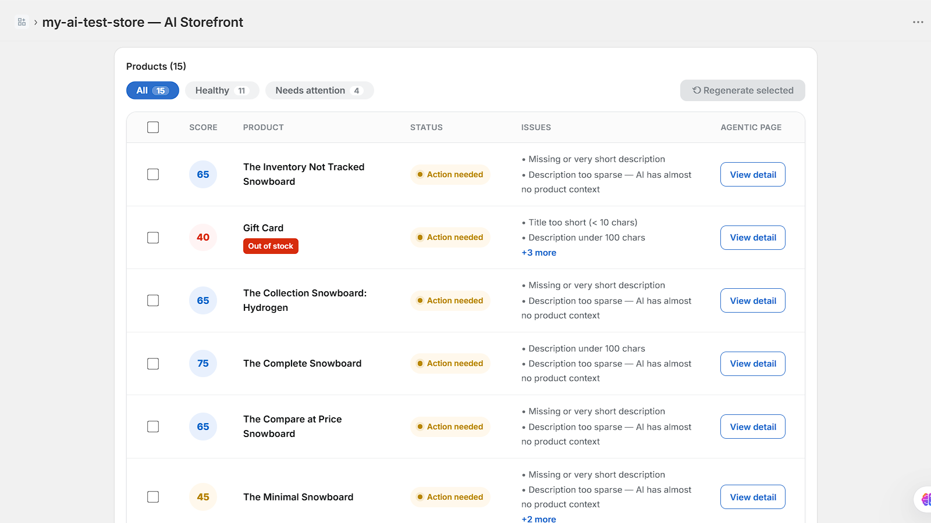
Task: Click the Regenerate selected button
Action: (x=742, y=91)
